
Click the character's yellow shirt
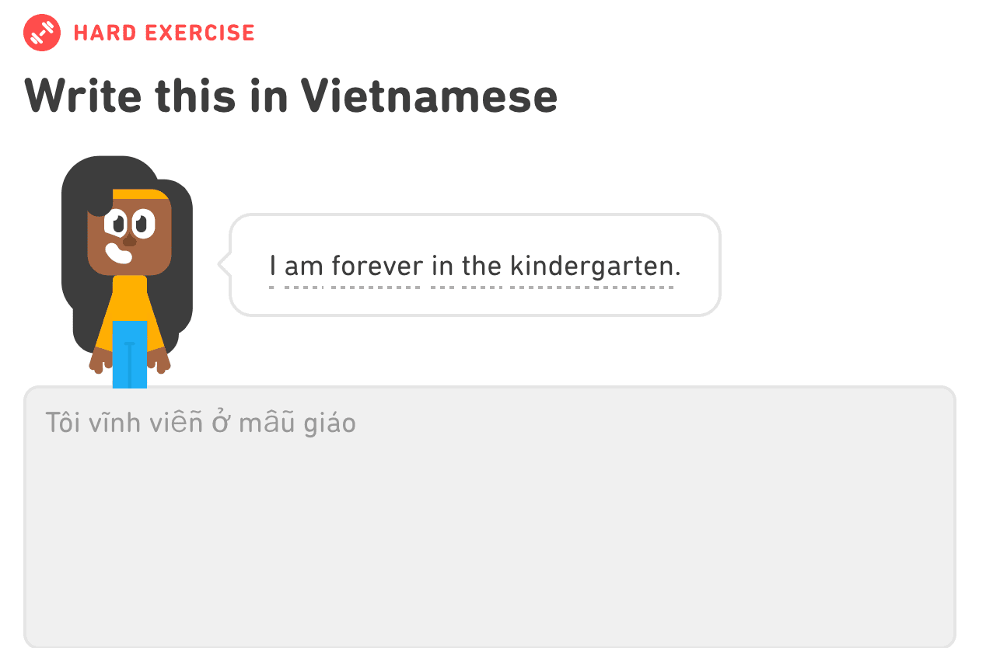click(x=130, y=299)
